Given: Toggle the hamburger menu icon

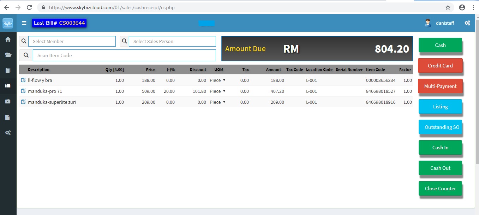Looking at the screenshot, I should [x=24, y=23].
